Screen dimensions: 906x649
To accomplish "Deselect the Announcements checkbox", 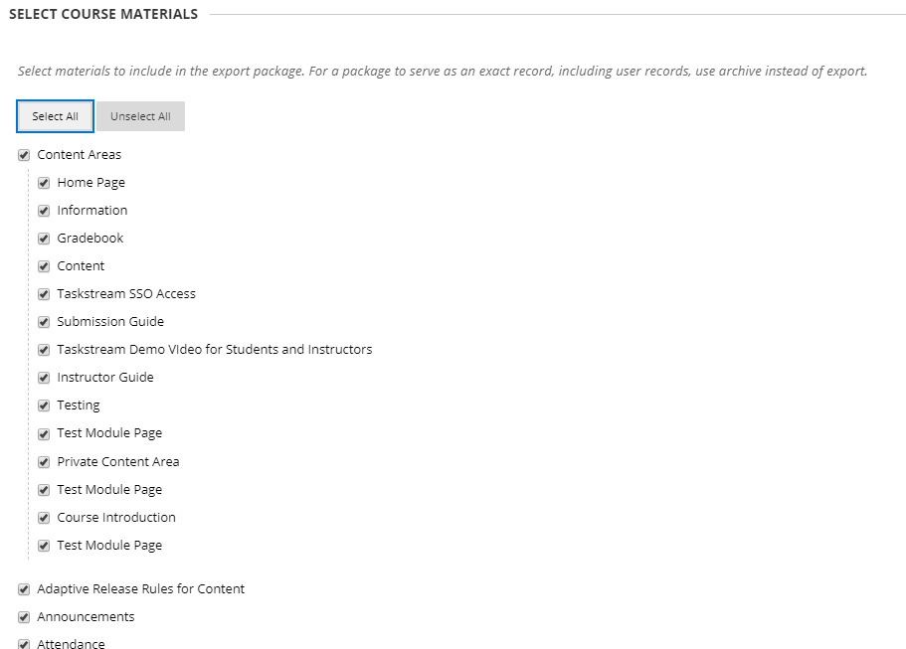I will coord(24,617).
